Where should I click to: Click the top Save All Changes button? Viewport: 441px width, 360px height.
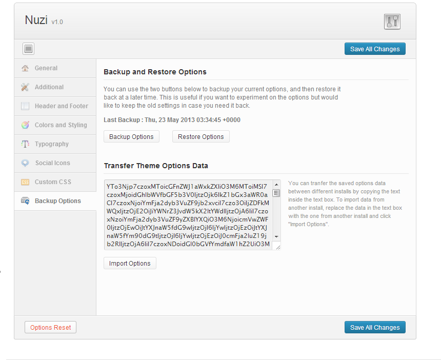375,49
